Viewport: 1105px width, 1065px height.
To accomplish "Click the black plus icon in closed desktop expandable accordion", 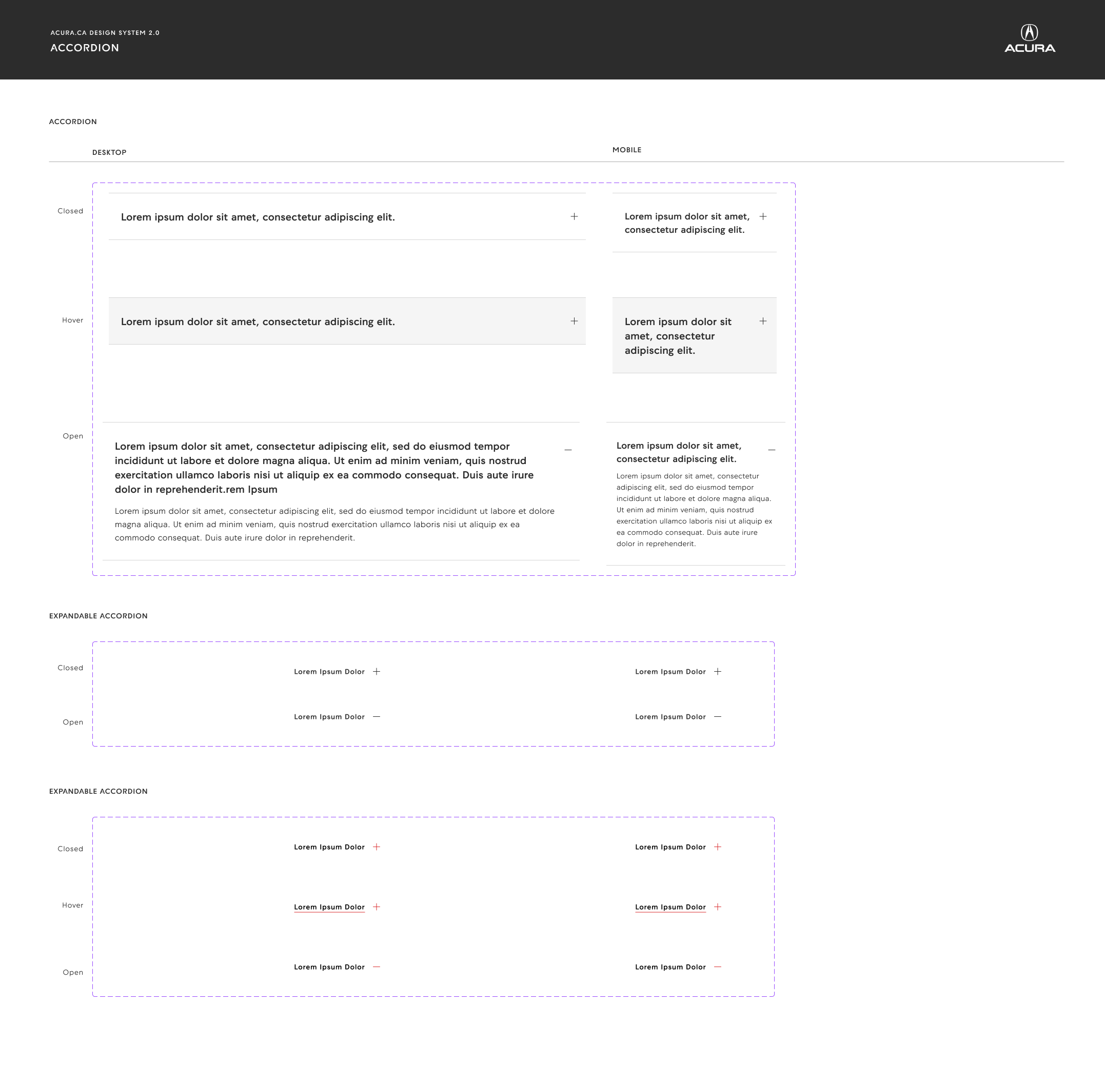I will (377, 672).
